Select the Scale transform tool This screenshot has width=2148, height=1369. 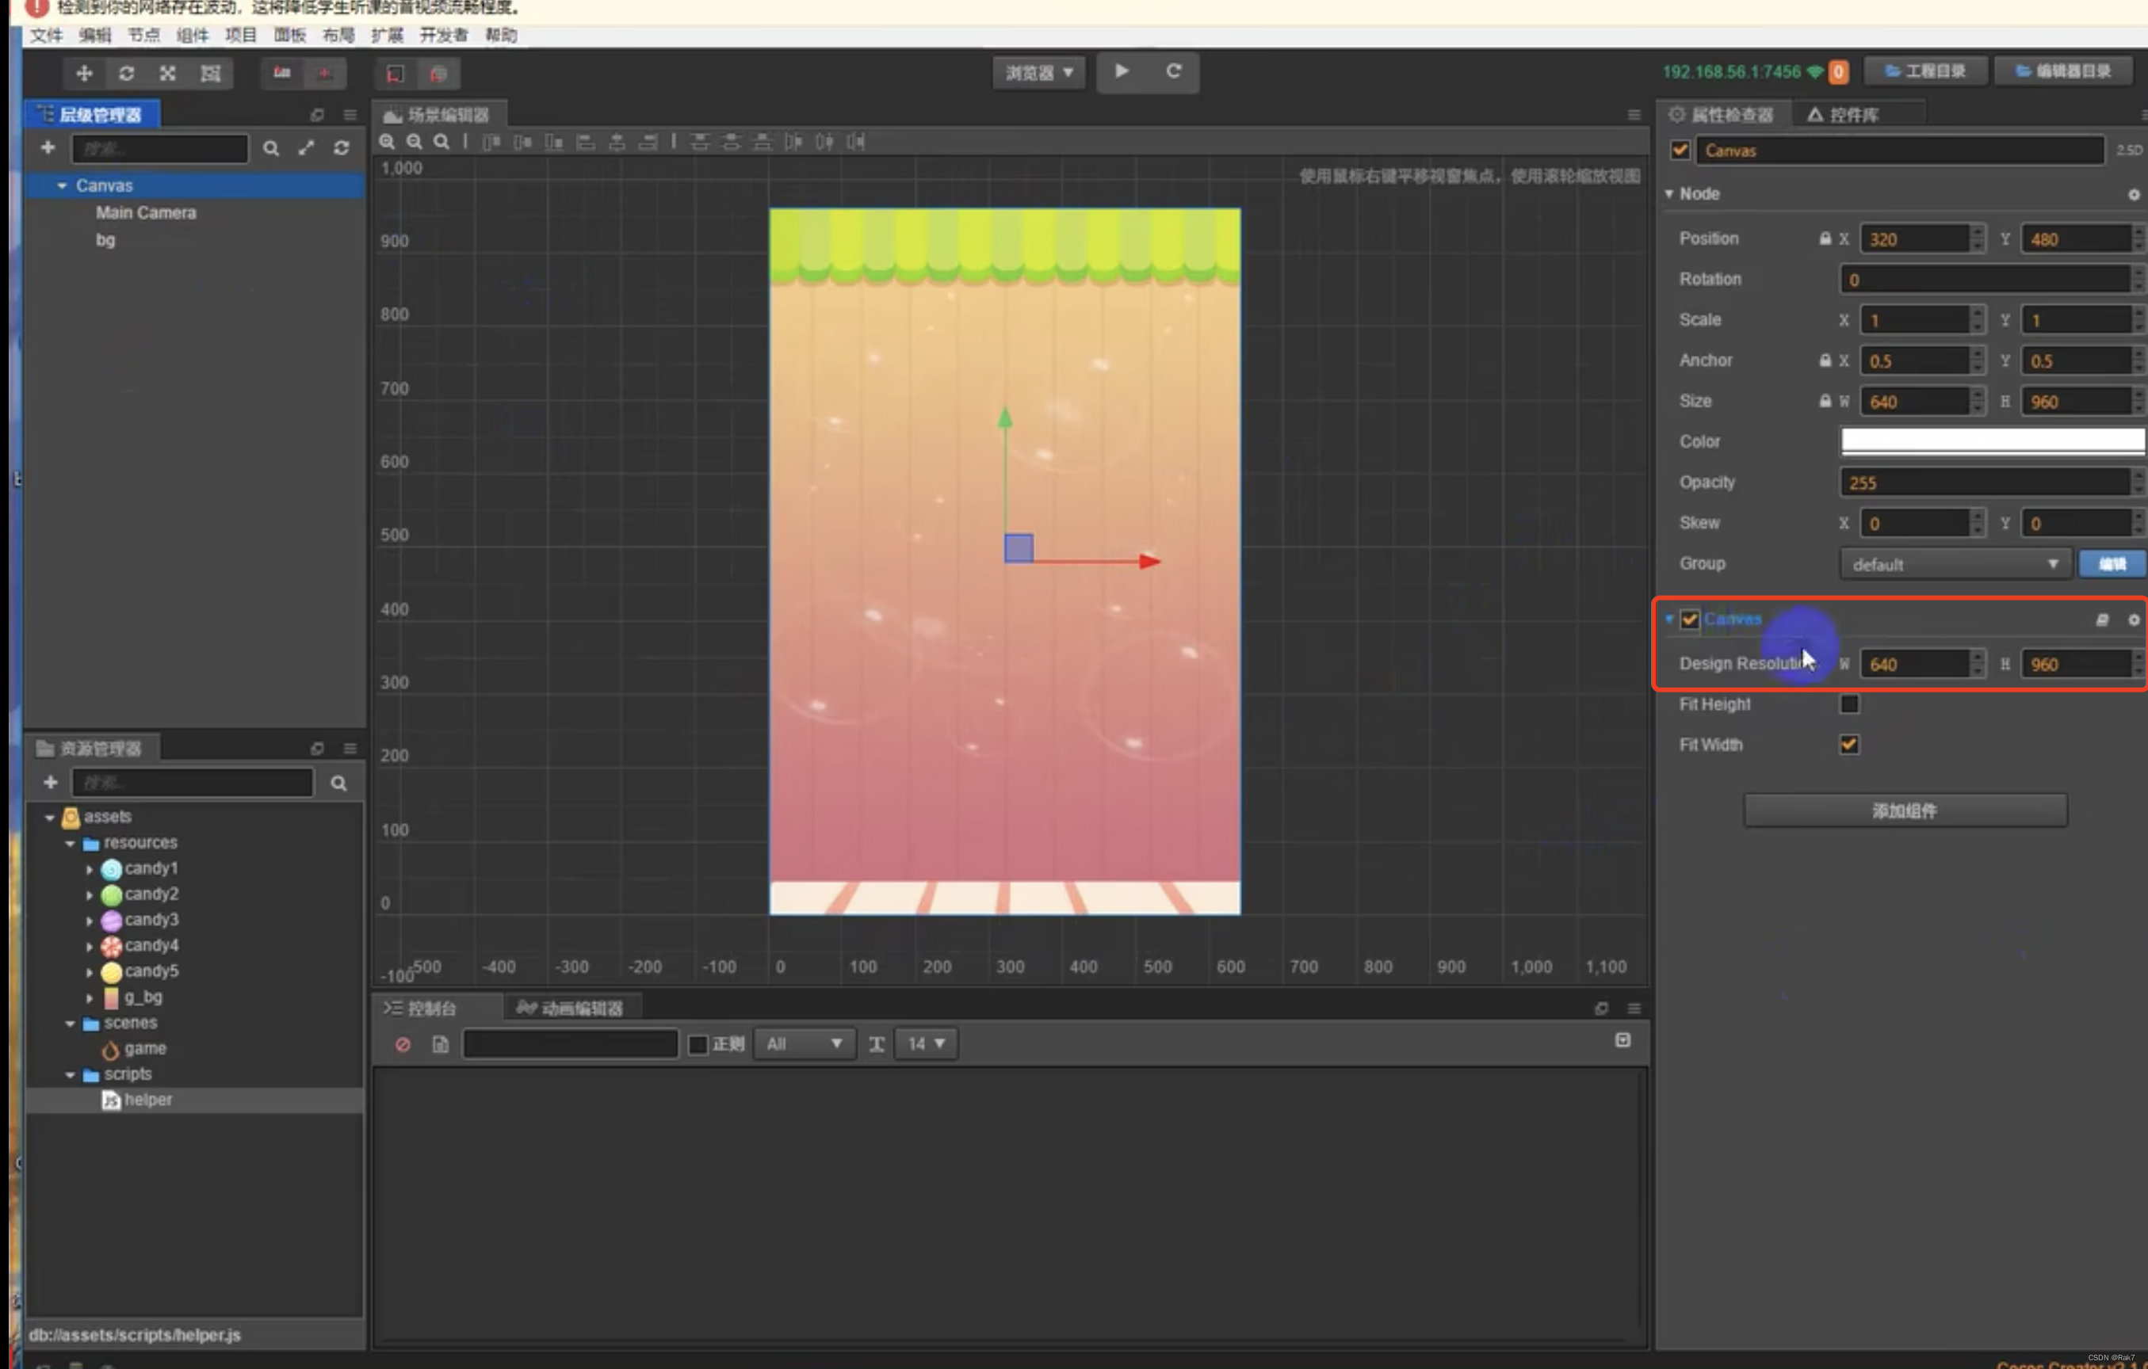[x=166, y=73]
